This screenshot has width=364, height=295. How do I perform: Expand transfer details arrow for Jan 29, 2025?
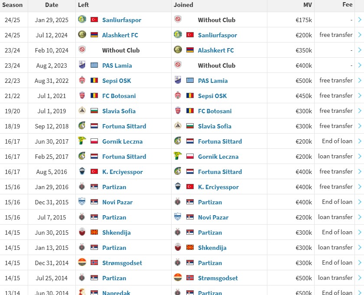pos(360,20)
